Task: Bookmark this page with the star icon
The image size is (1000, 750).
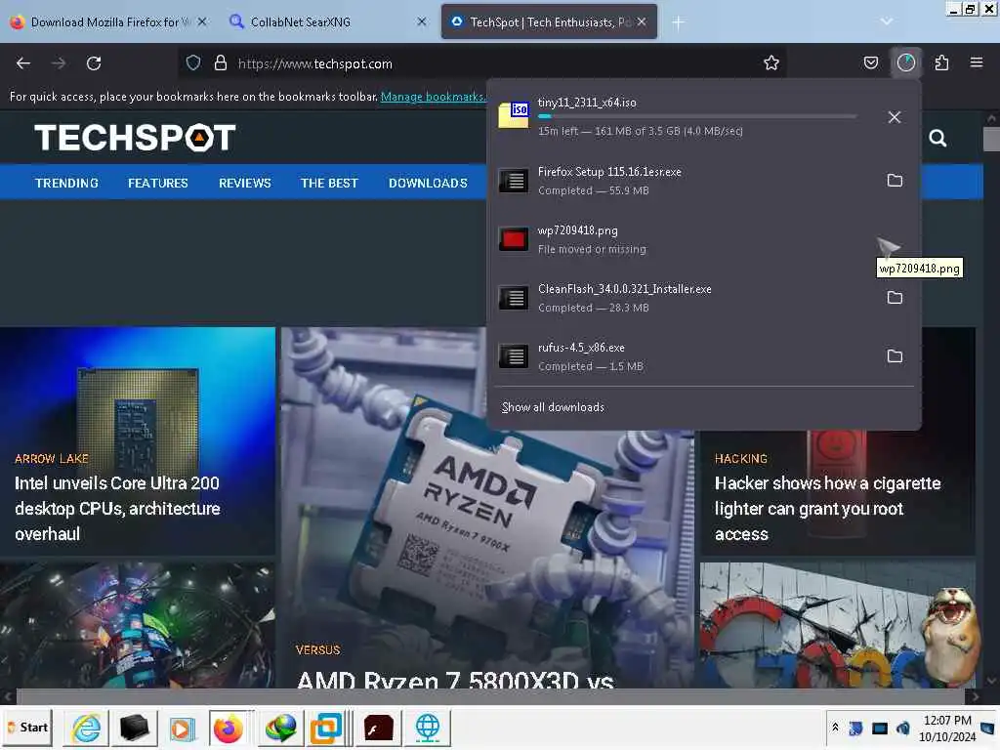Action: [x=771, y=62]
